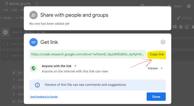Click the green globe public access icon

(x=34, y=68)
